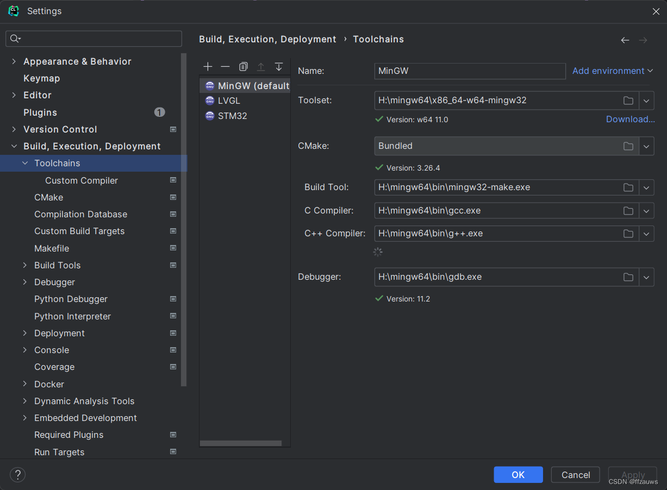Viewport: 667px width, 490px height.
Task: Open folder browser for the Toolset path
Action: [628, 100]
